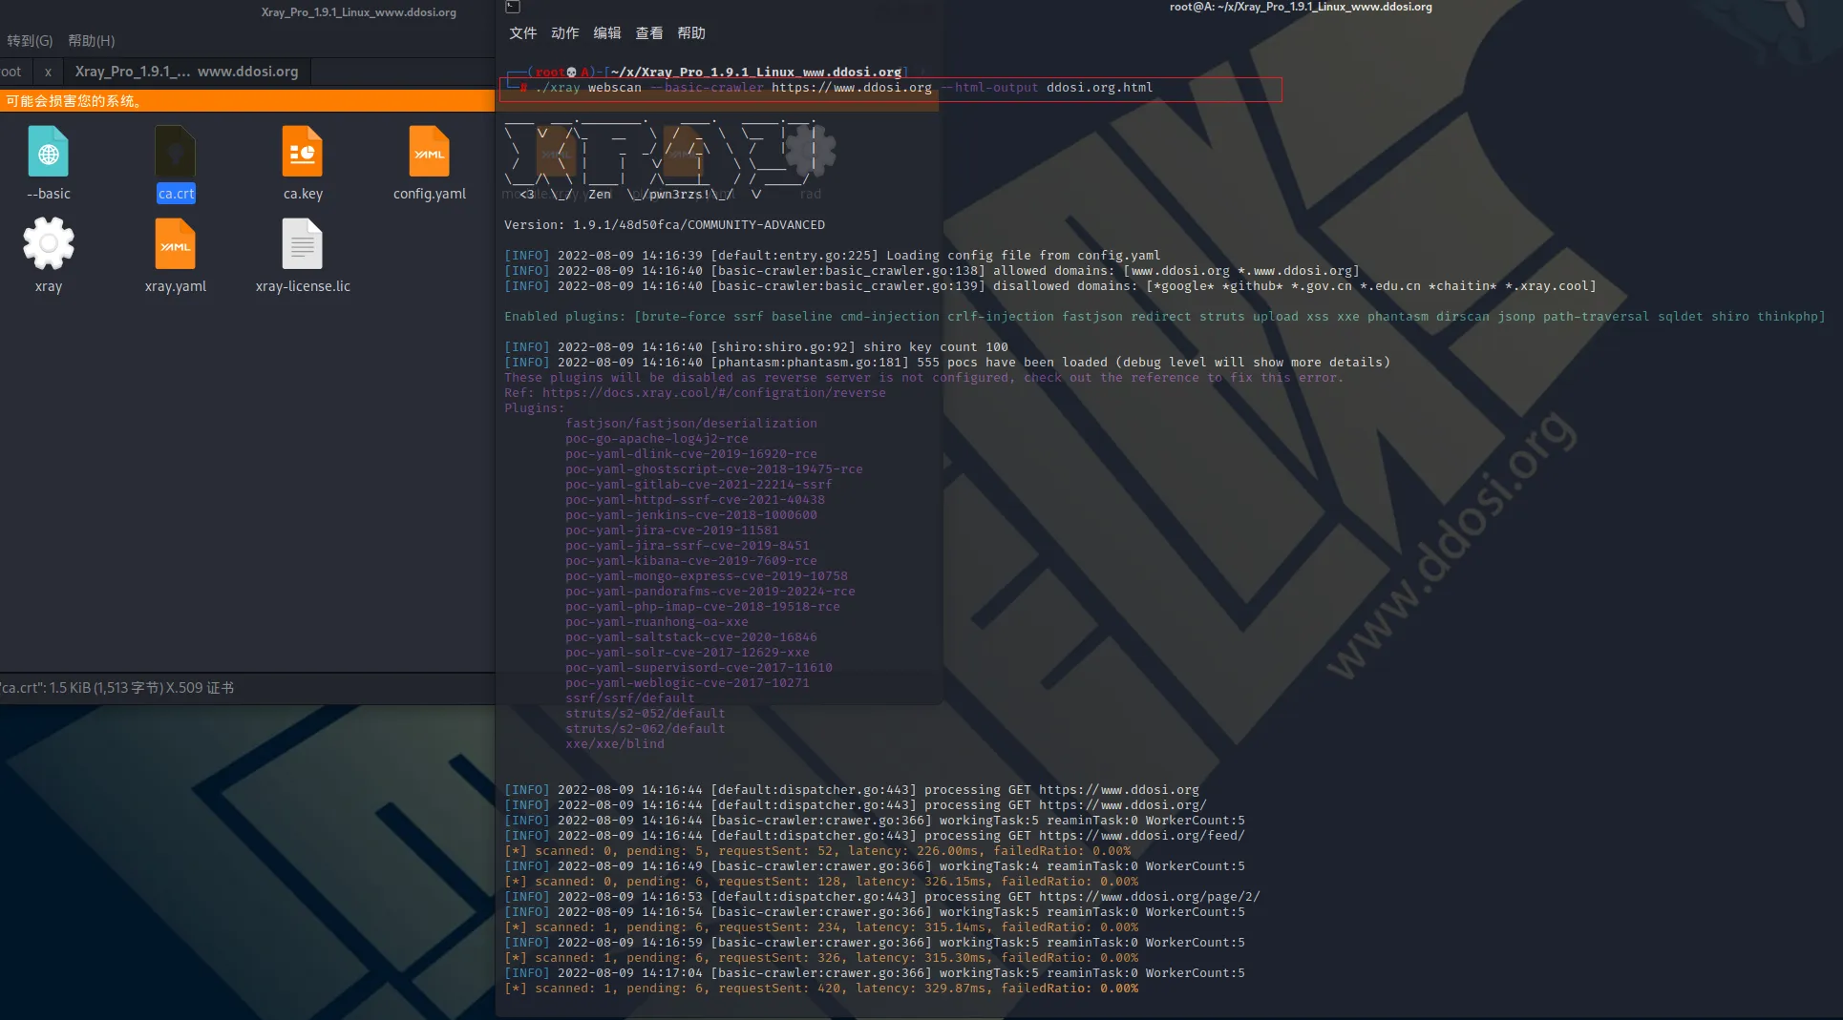The image size is (1843, 1020).
Task: Click the Version: 1.9.1/48d50fca/COMMUNITY-ADVANCED line
Action: (x=665, y=225)
